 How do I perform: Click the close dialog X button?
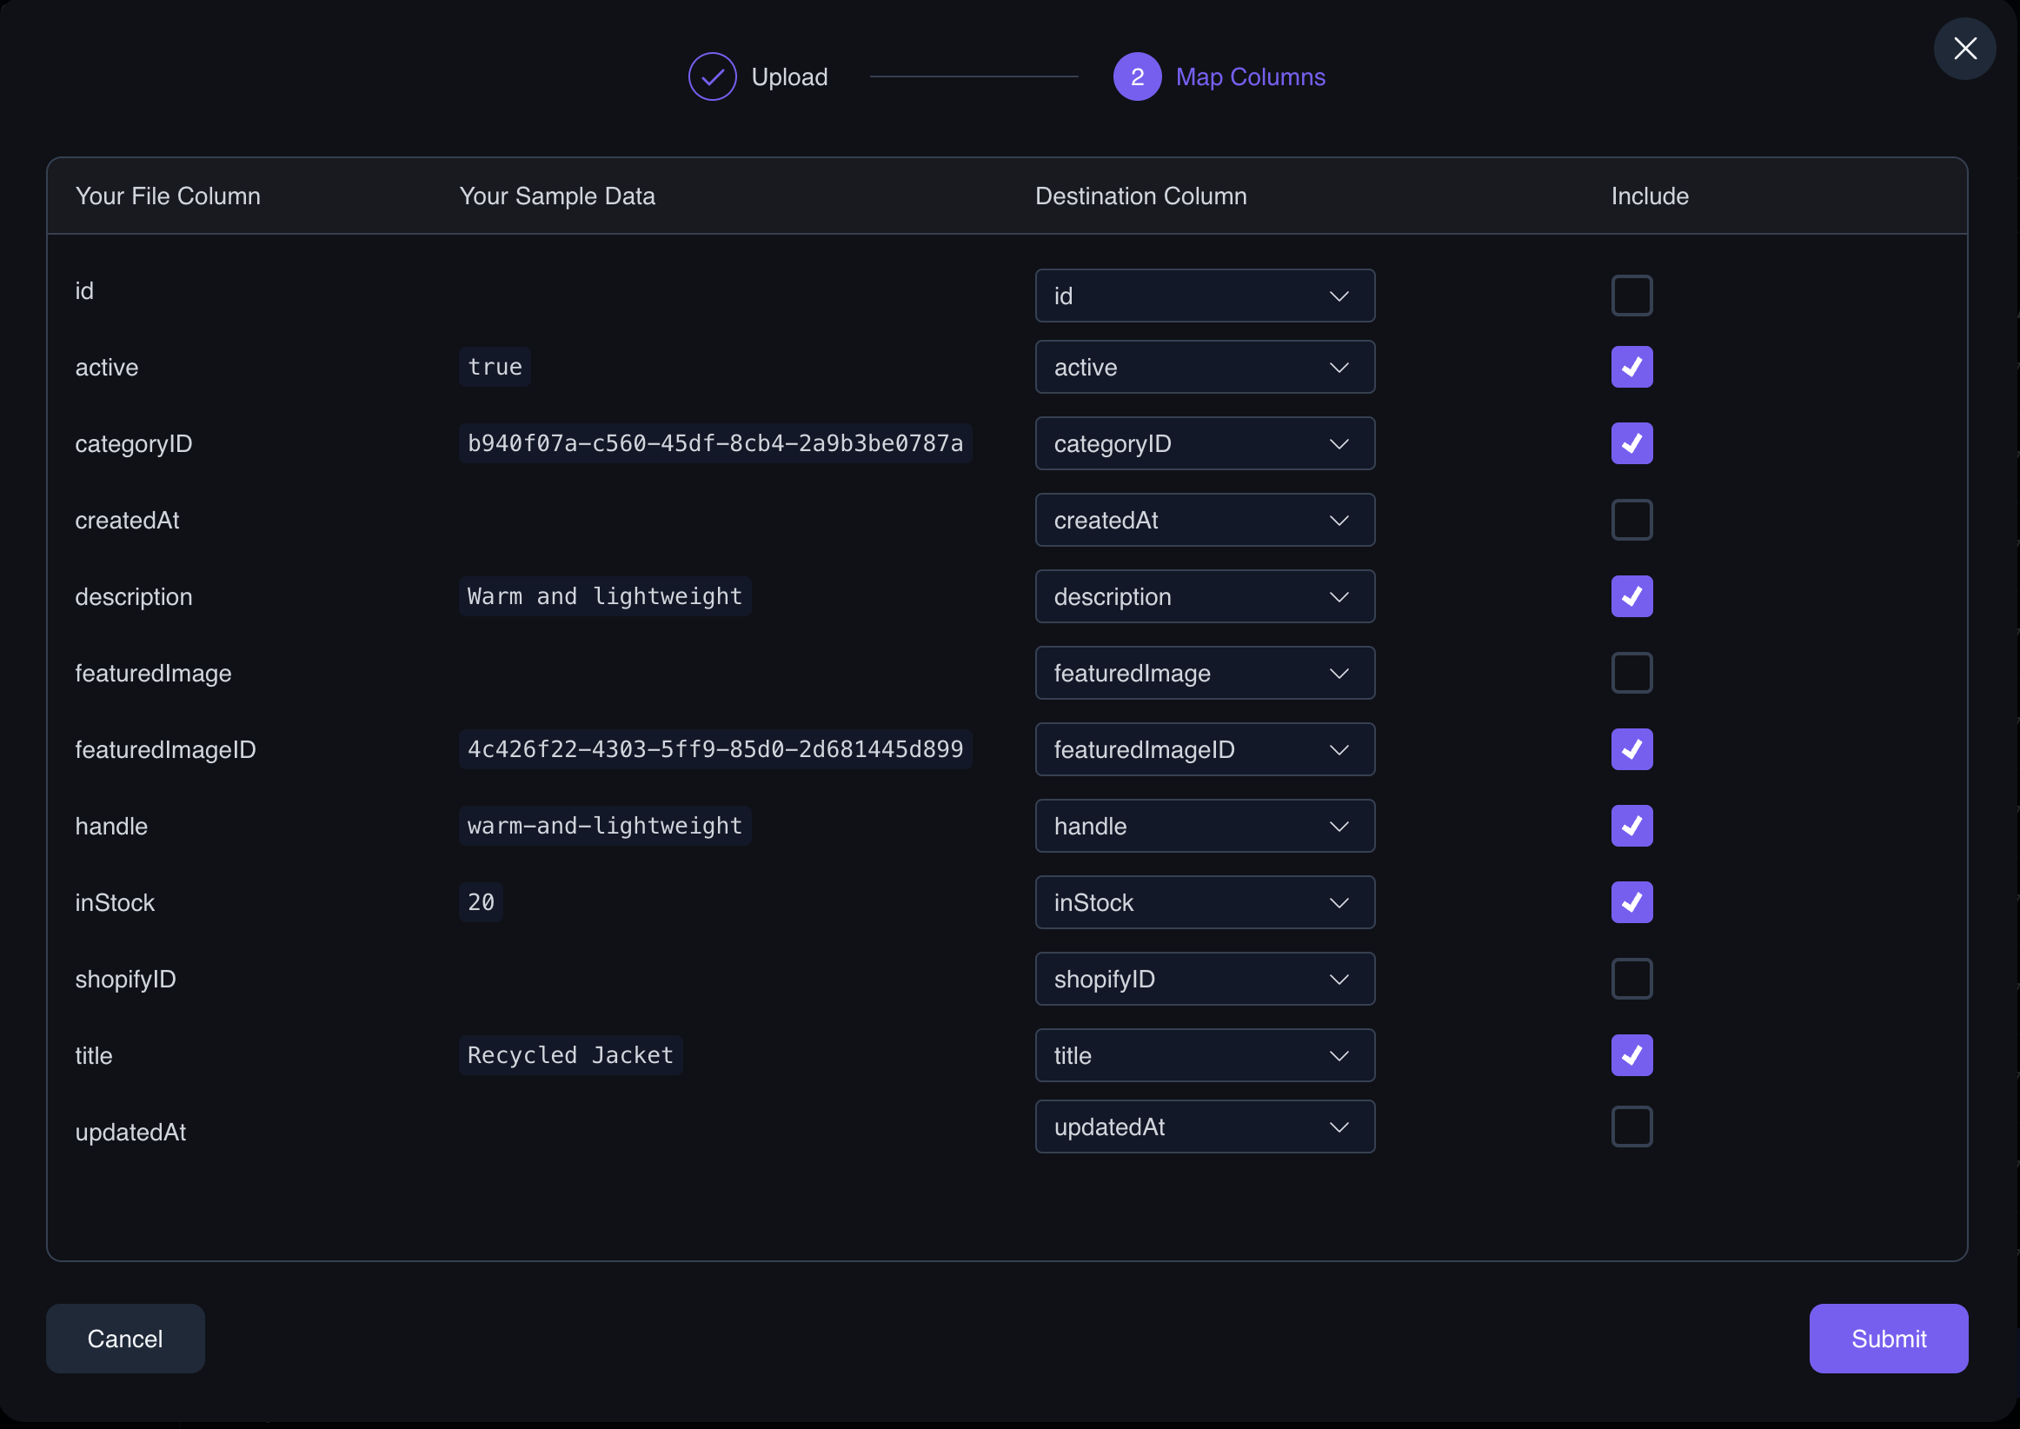tap(1964, 46)
